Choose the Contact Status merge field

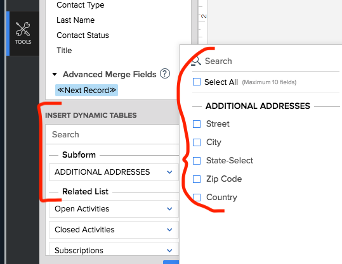(x=82, y=35)
